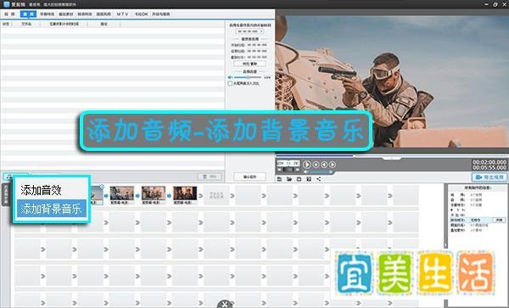Click the video preview image

tap(392, 81)
